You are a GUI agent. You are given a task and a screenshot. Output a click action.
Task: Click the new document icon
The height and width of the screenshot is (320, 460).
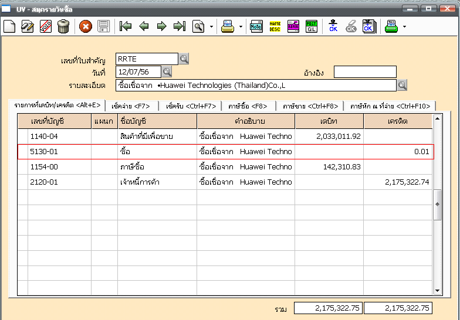9,26
